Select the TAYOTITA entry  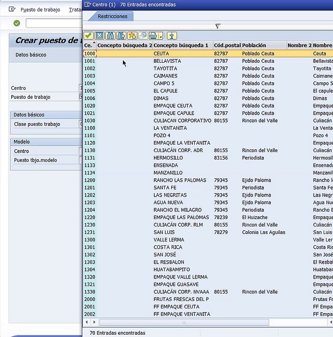(x=165, y=68)
